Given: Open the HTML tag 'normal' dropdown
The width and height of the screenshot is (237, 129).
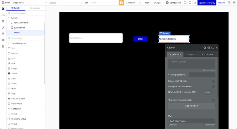Looking at the screenshot, I should click(208, 92).
